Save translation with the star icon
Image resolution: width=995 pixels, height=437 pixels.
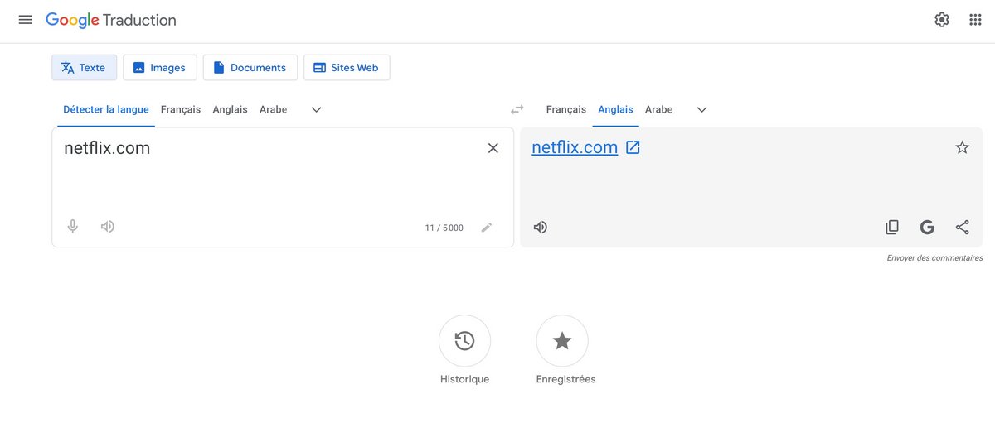[962, 147]
